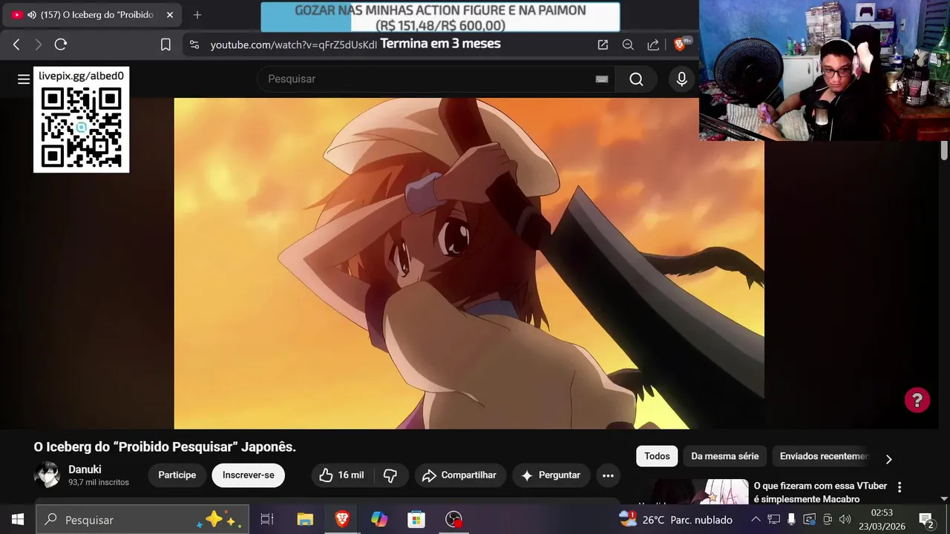Launch Copilot from the taskbar
The height and width of the screenshot is (534, 950).
tap(379, 519)
